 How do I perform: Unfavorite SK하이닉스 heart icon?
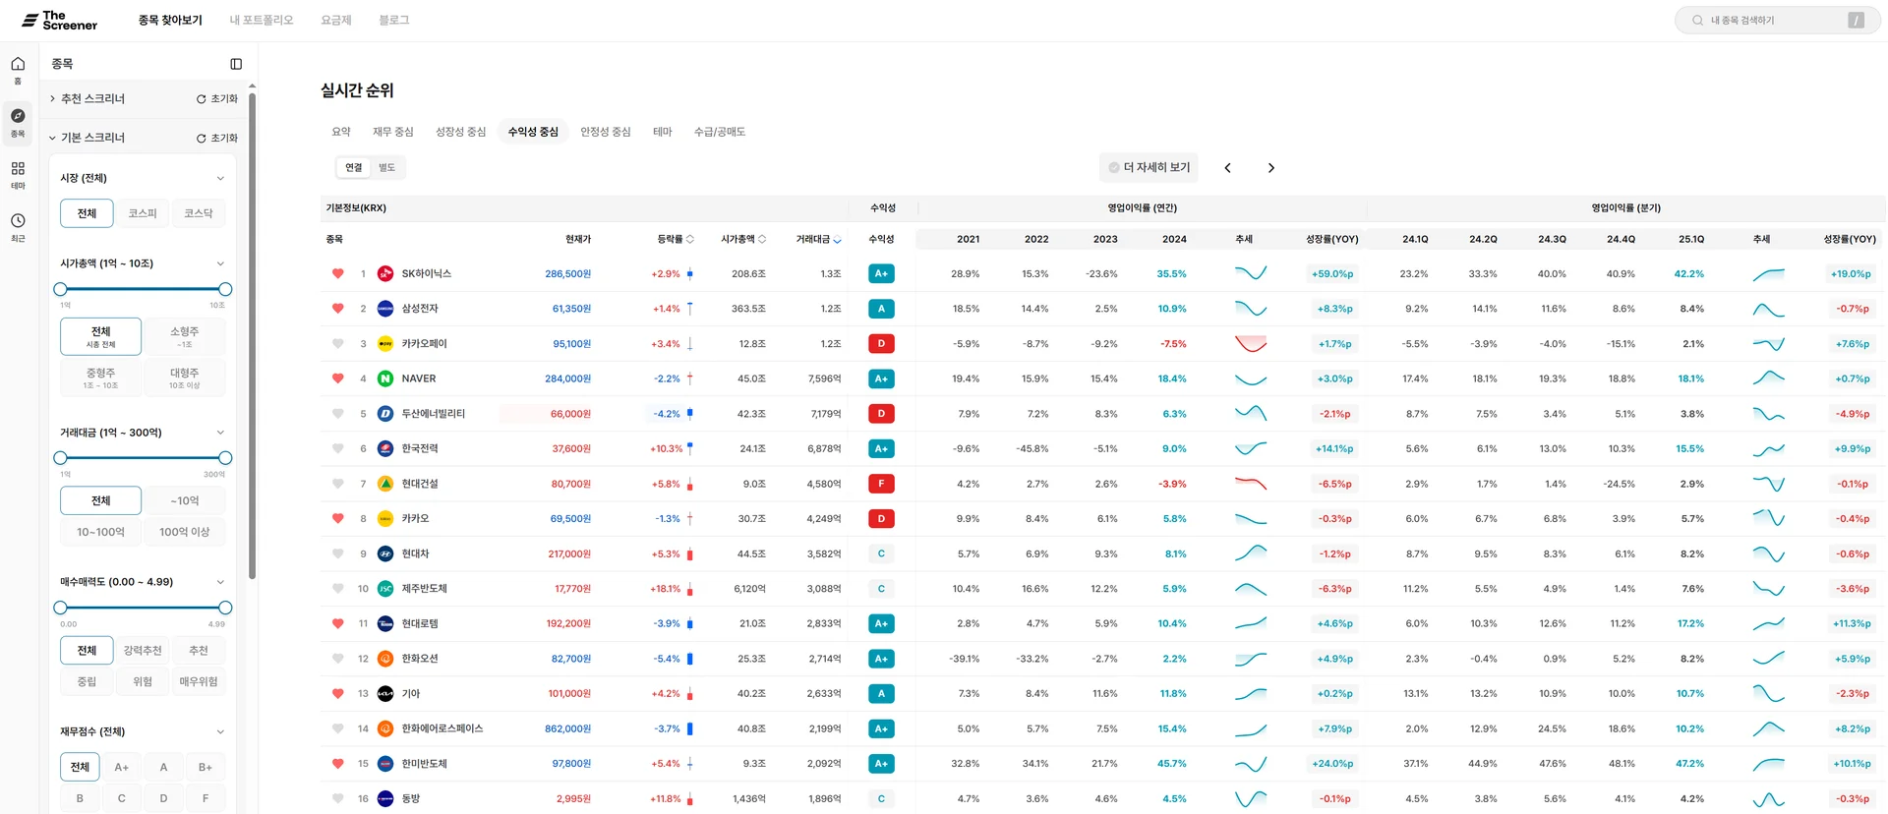(x=337, y=274)
